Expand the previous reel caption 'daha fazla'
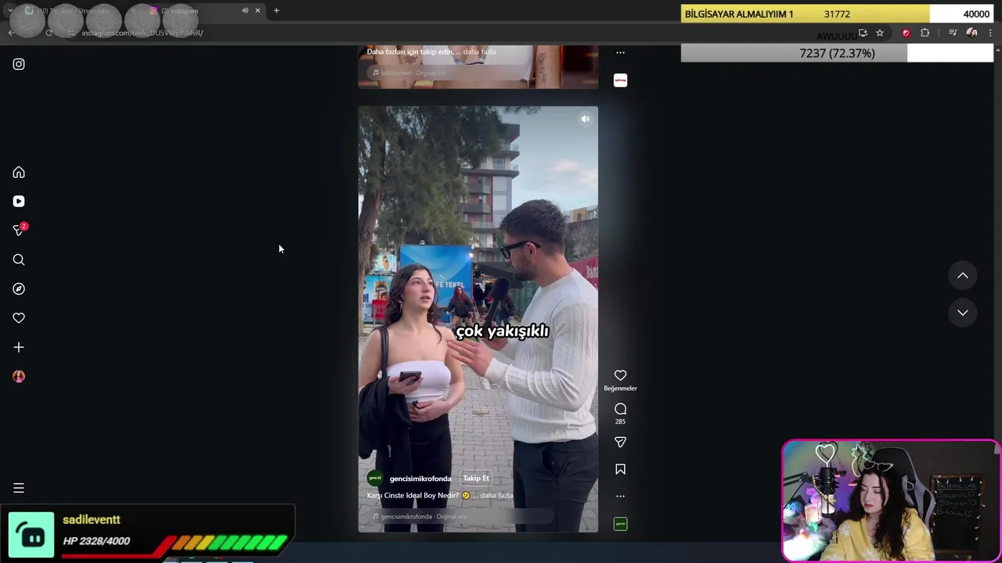1002x563 pixels. tap(479, 52)
